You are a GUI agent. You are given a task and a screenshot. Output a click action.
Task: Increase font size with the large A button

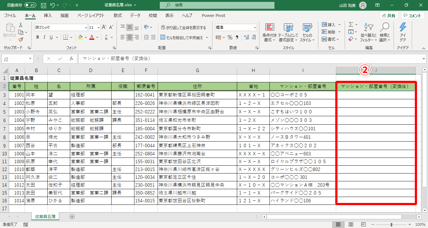click(x=104, y=27)
